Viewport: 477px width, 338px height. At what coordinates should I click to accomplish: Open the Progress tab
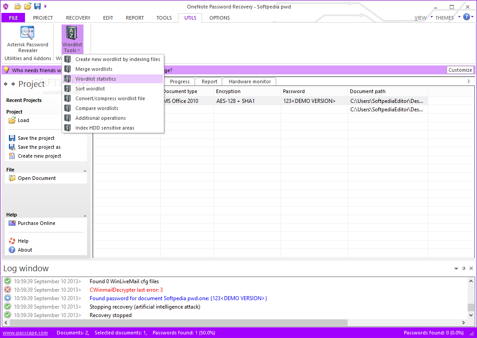tap(179, 81)
